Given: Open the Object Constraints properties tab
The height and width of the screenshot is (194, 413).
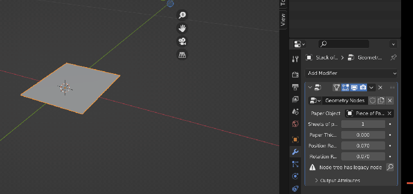Looking at the screenshot, I should pyautogui.click(x=295, y=188).
